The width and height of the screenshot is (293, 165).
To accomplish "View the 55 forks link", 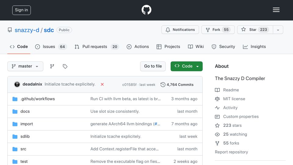I will 227,143.
